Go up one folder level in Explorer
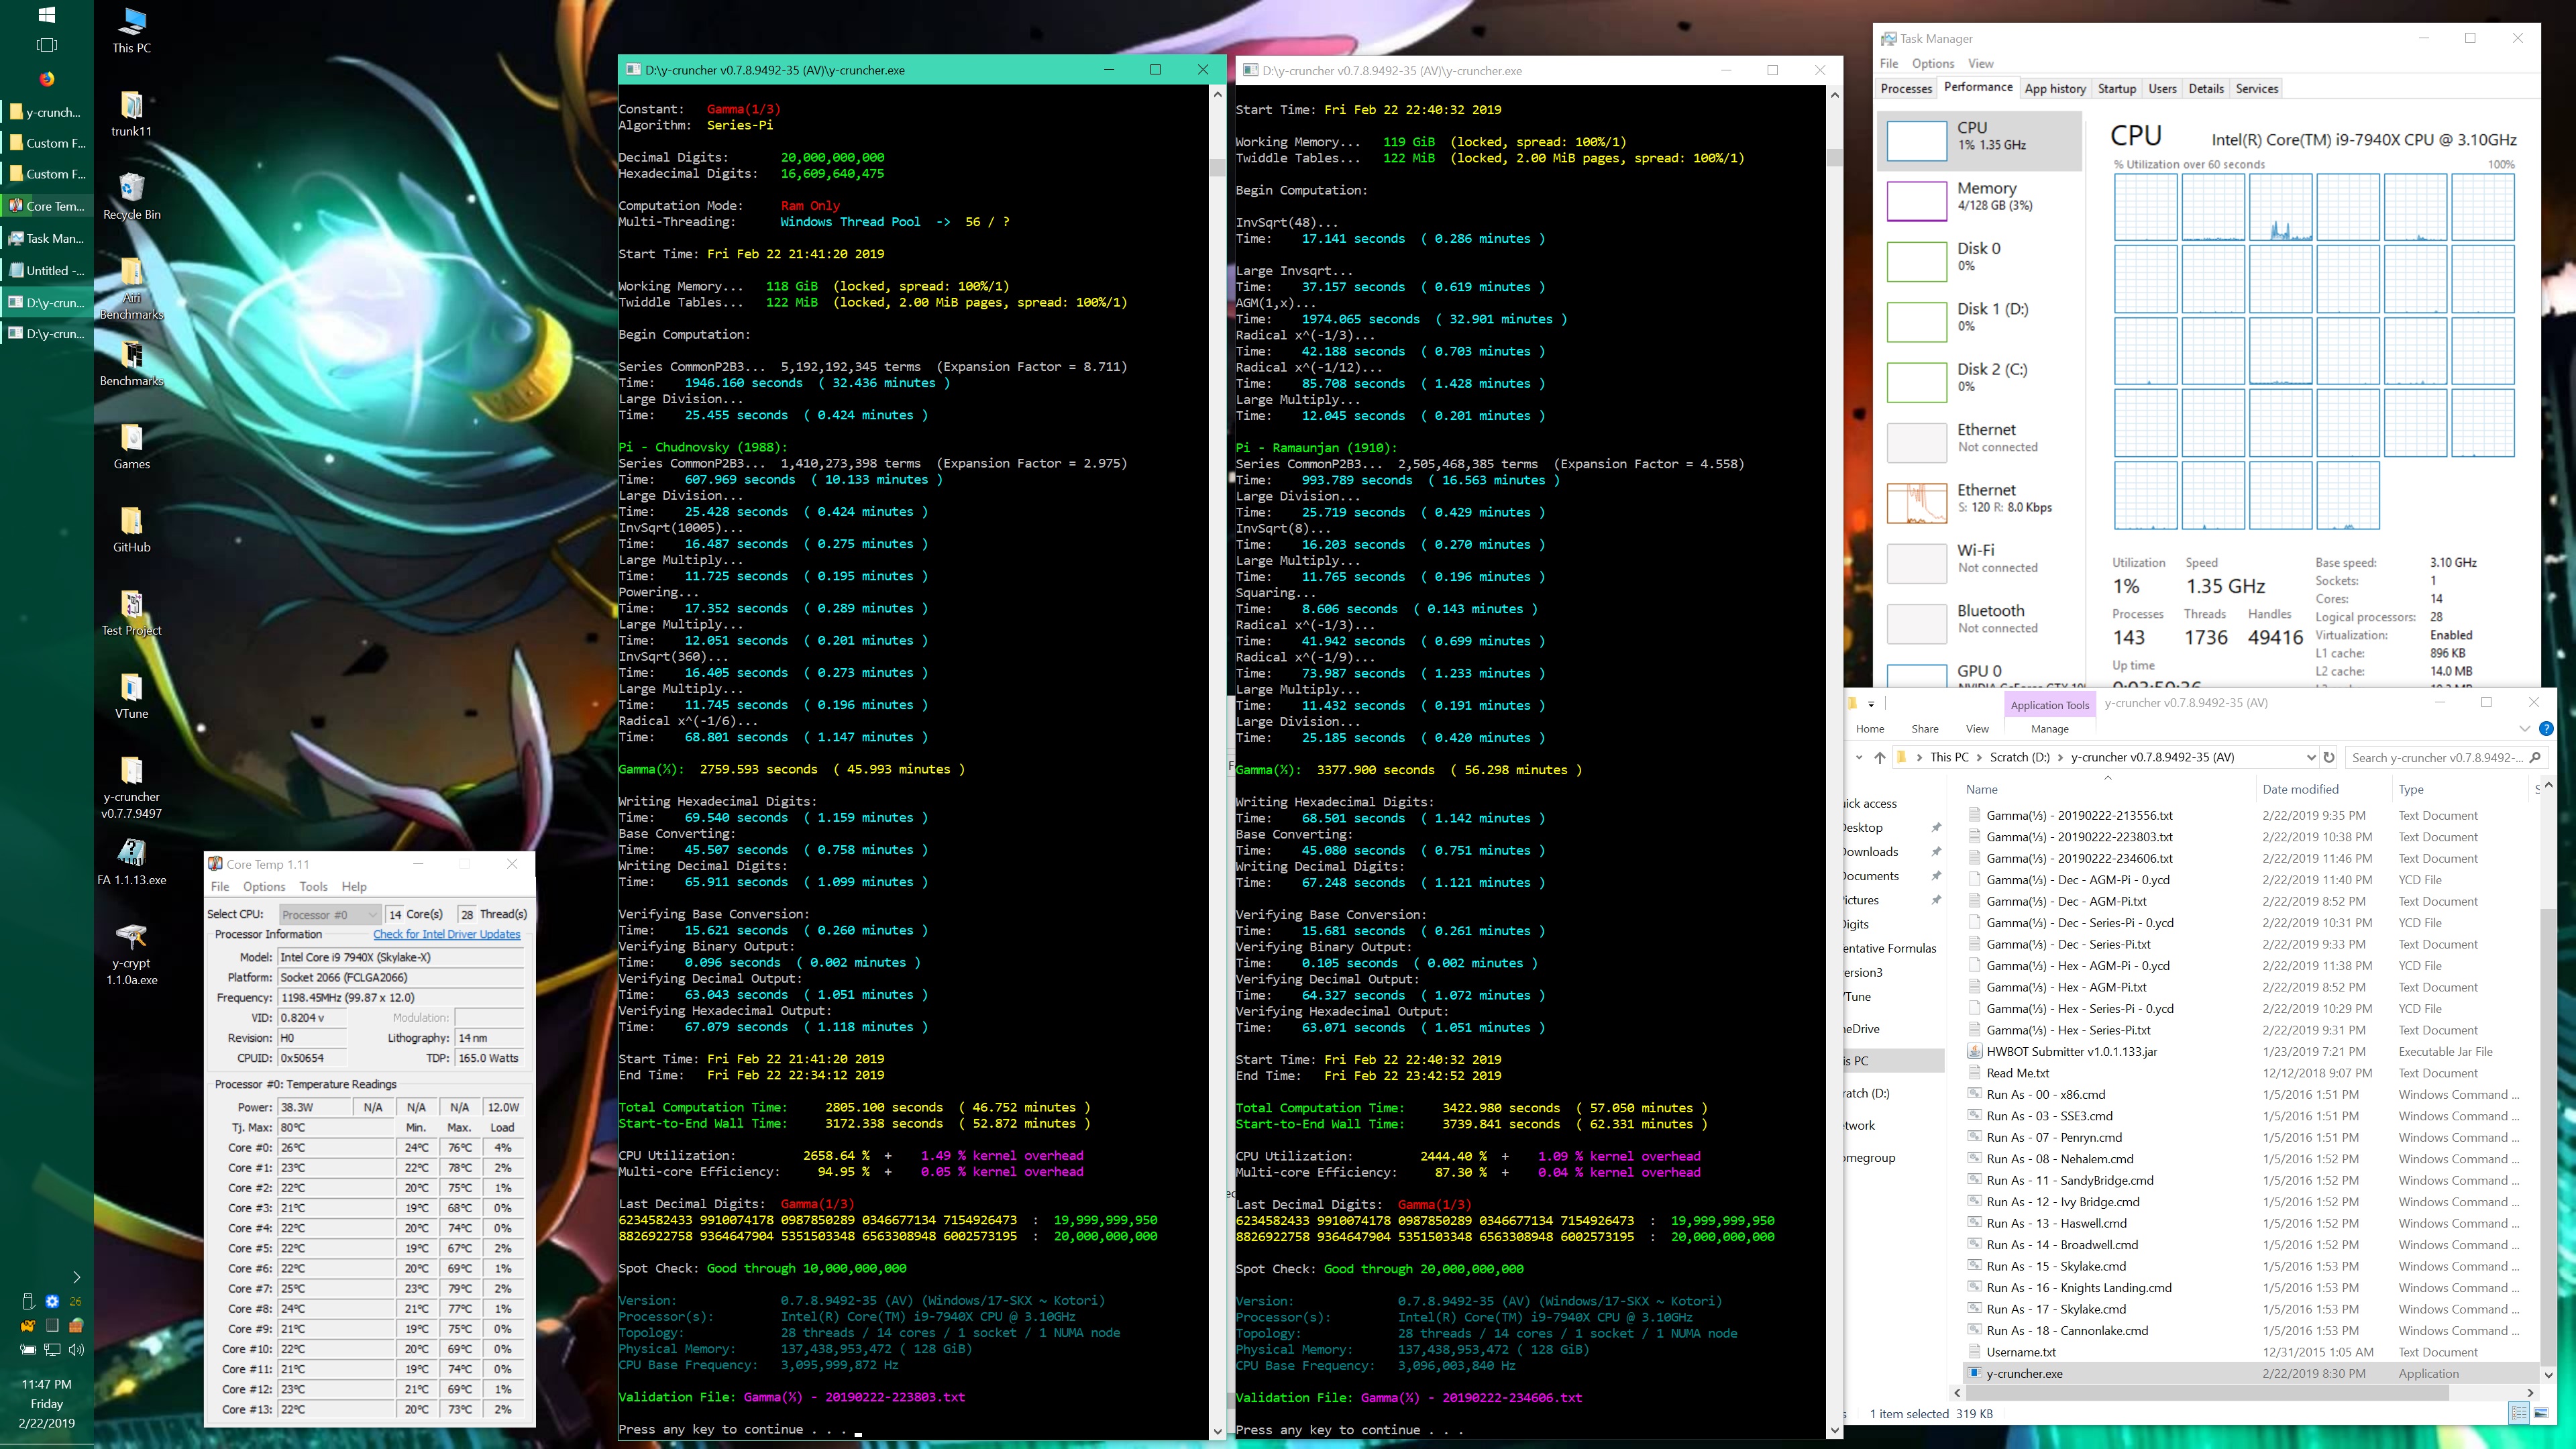 pos(1880,757)
